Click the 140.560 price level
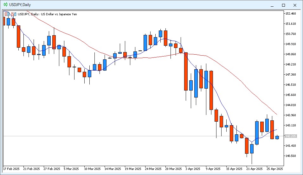The width and height of the screenshot is (303, 175). click(x=291, y=156)
